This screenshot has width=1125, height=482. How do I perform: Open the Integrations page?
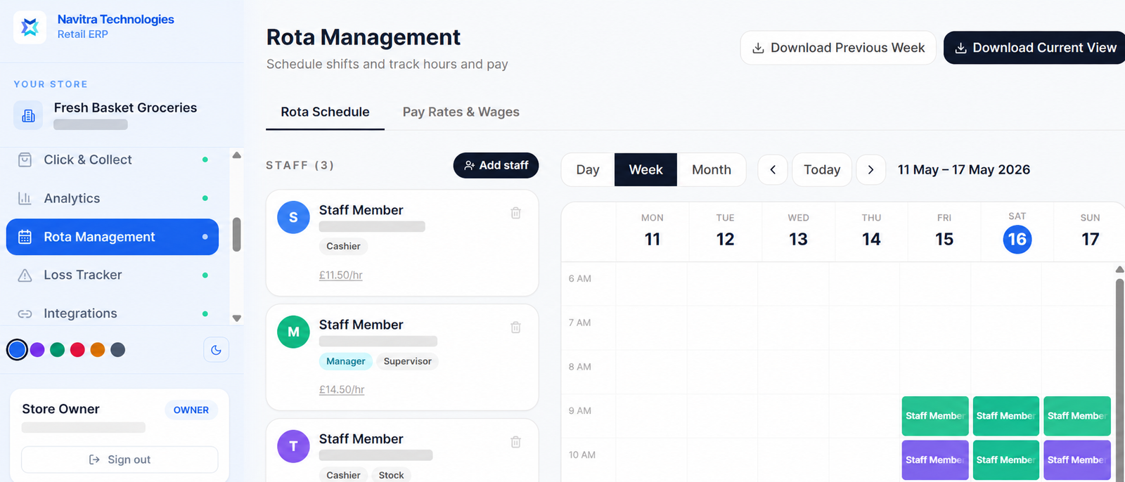click(112, 313)
